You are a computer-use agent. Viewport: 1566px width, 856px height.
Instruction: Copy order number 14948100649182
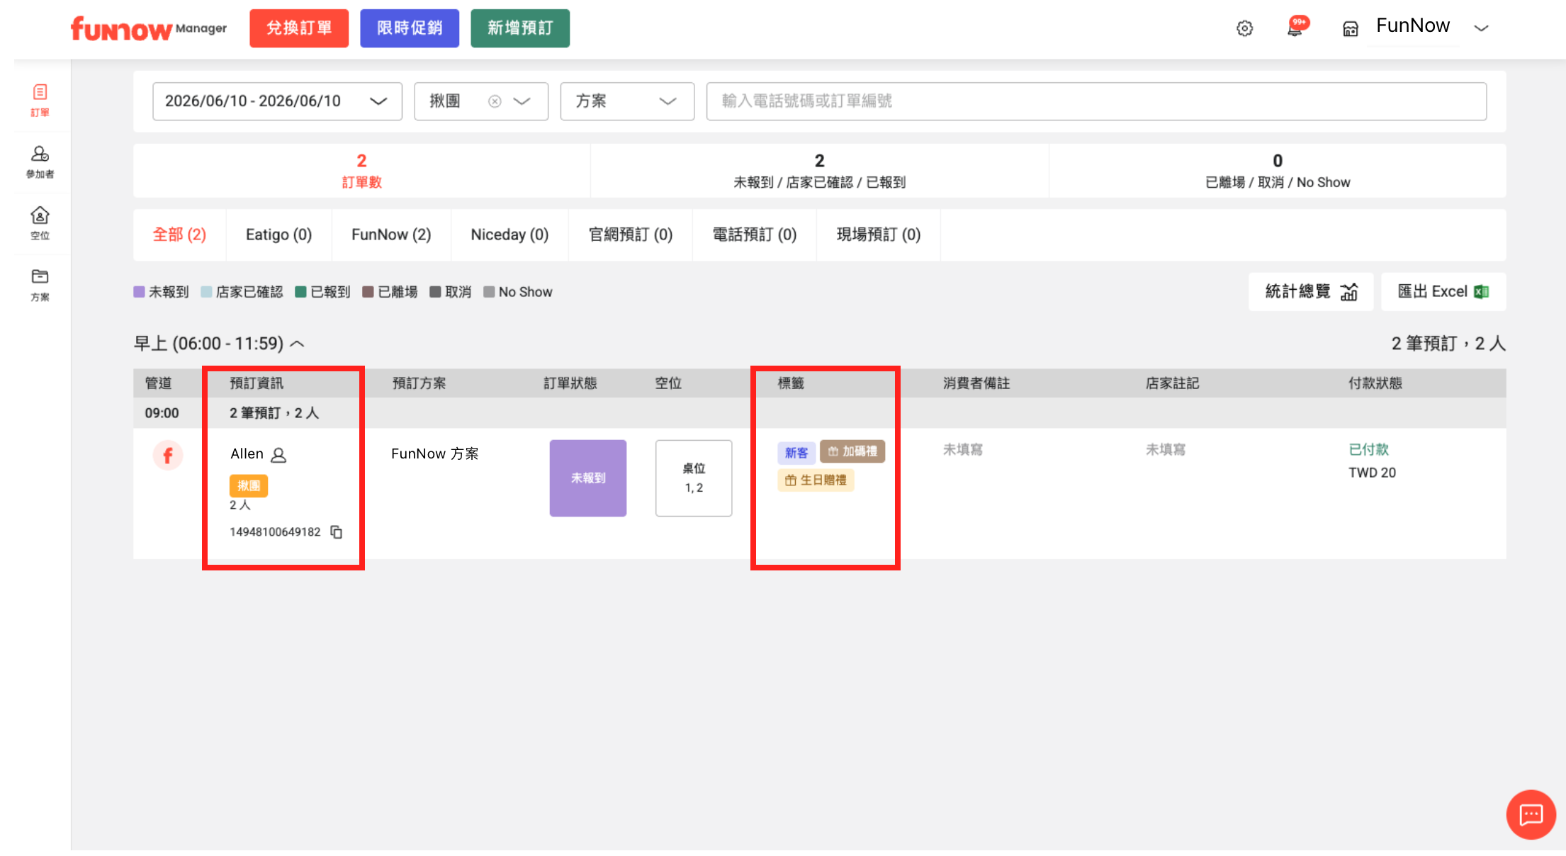337,532
